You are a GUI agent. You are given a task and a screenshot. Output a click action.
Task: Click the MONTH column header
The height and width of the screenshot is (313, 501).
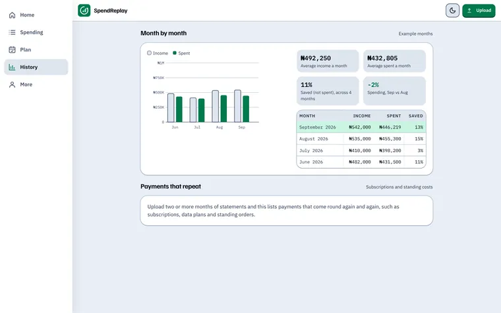click(x=307, y=116)
